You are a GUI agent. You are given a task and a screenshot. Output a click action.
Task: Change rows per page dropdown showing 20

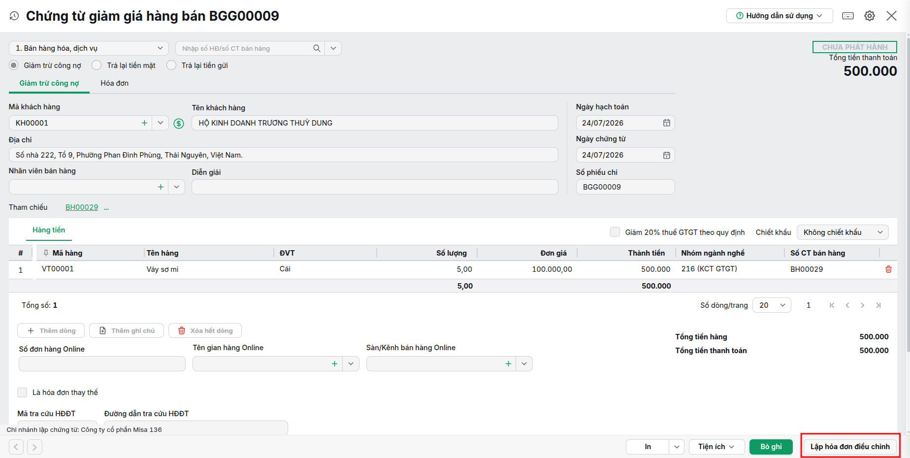[772, 305]
